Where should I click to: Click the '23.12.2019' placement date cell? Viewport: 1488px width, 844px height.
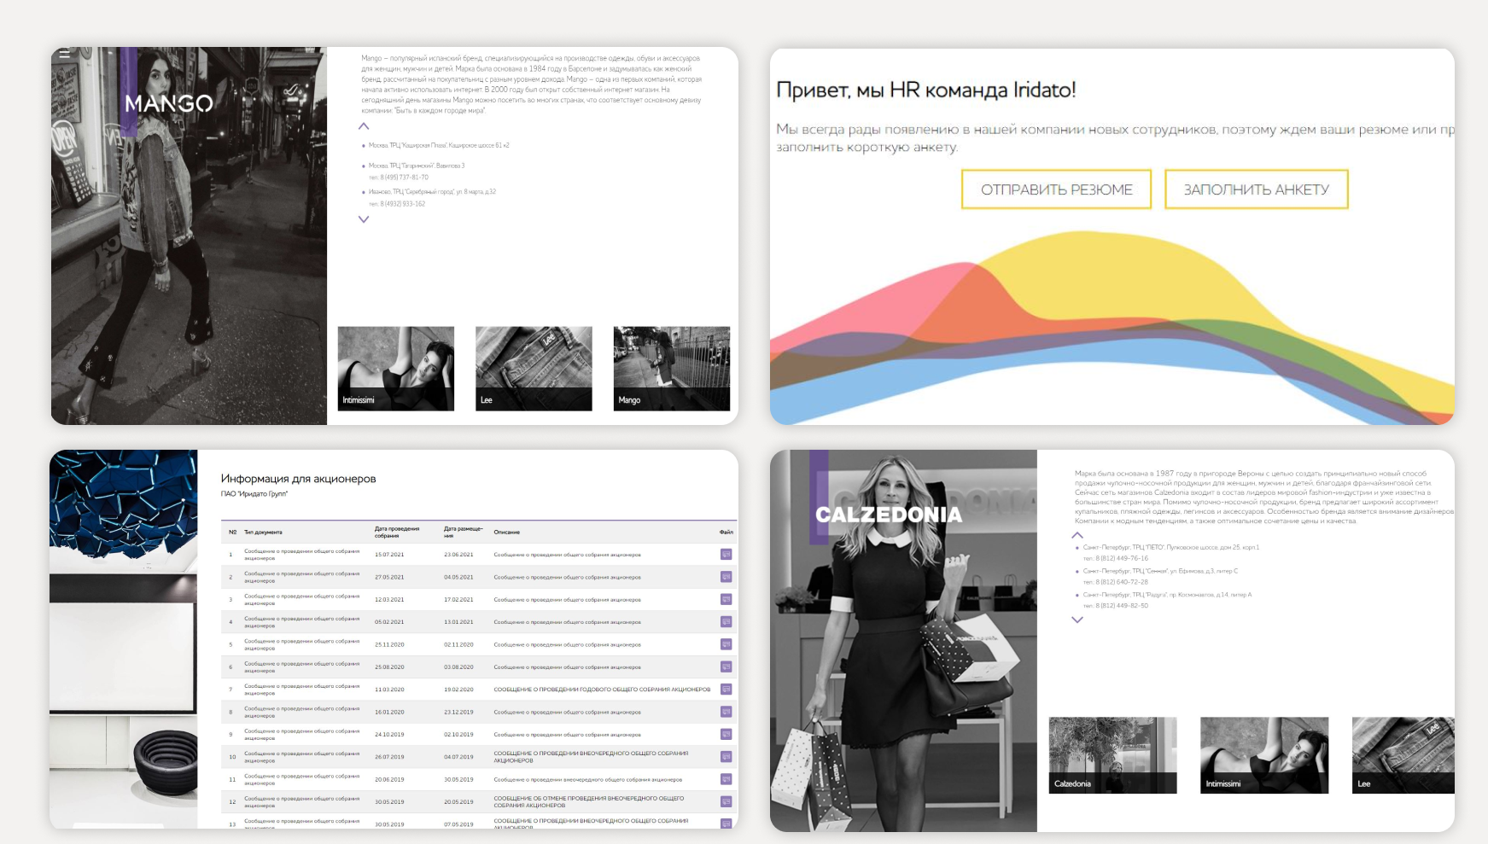click(x=458, y=712)
